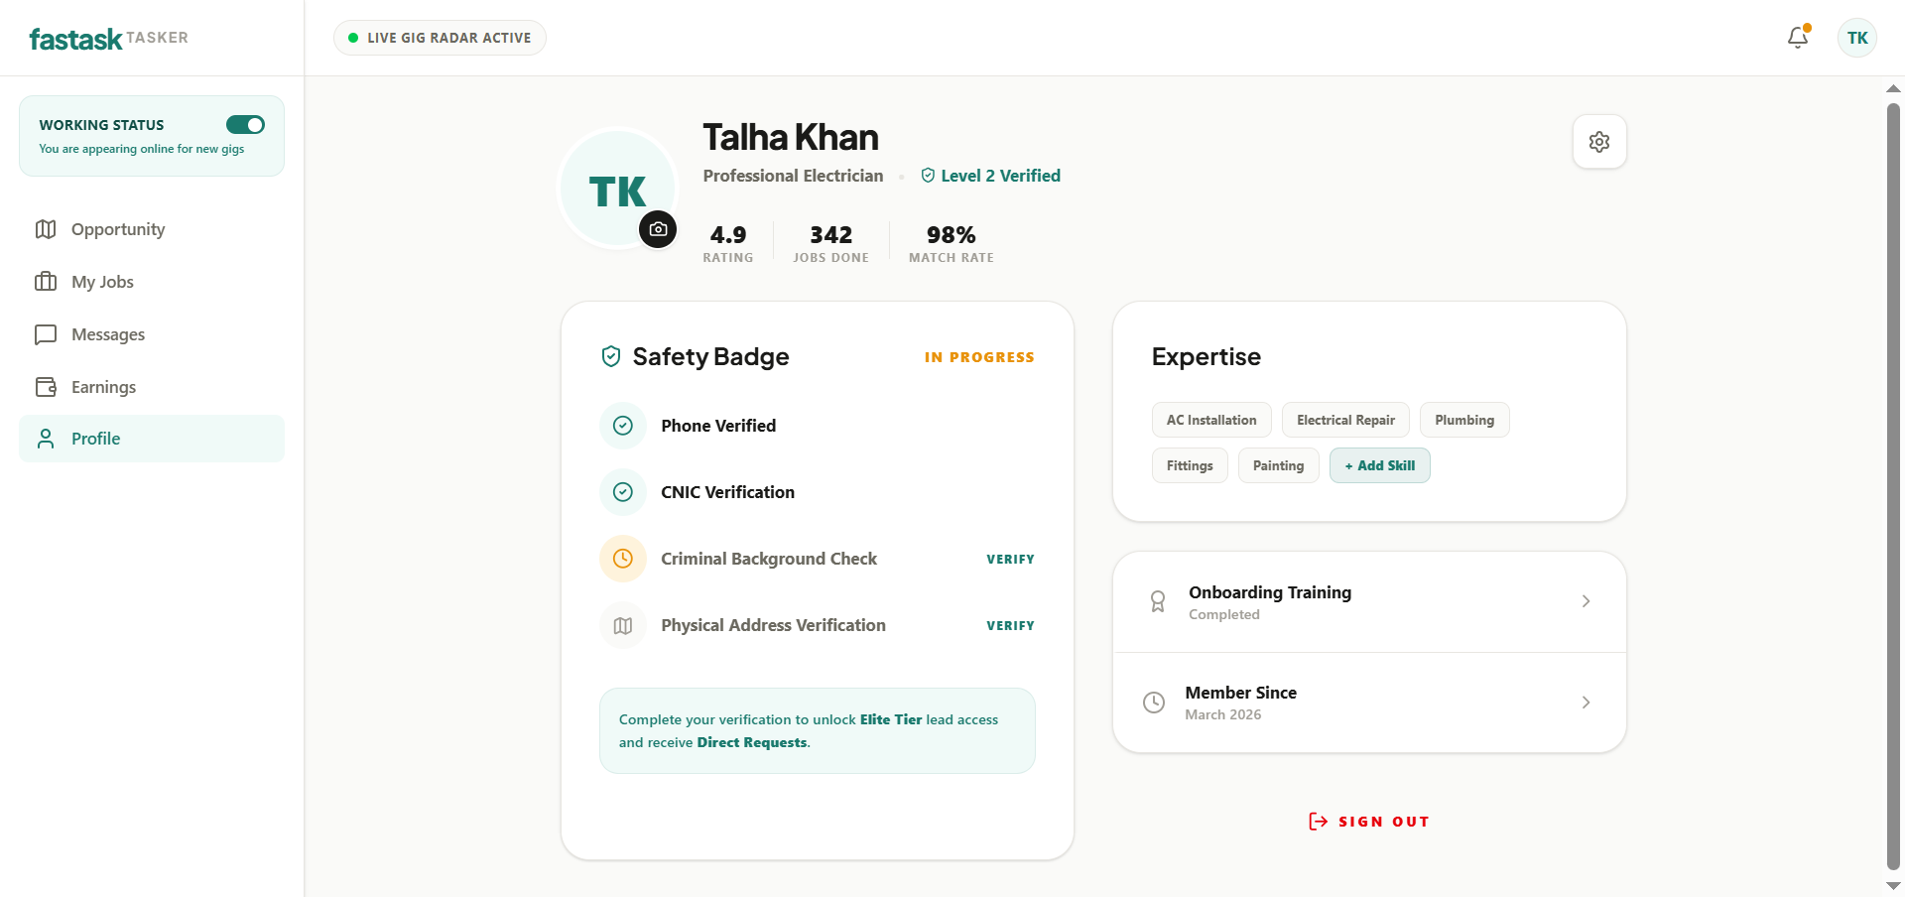Click Onboarding Training award icon
The image size is (1905, 897).
(1158, 602)
